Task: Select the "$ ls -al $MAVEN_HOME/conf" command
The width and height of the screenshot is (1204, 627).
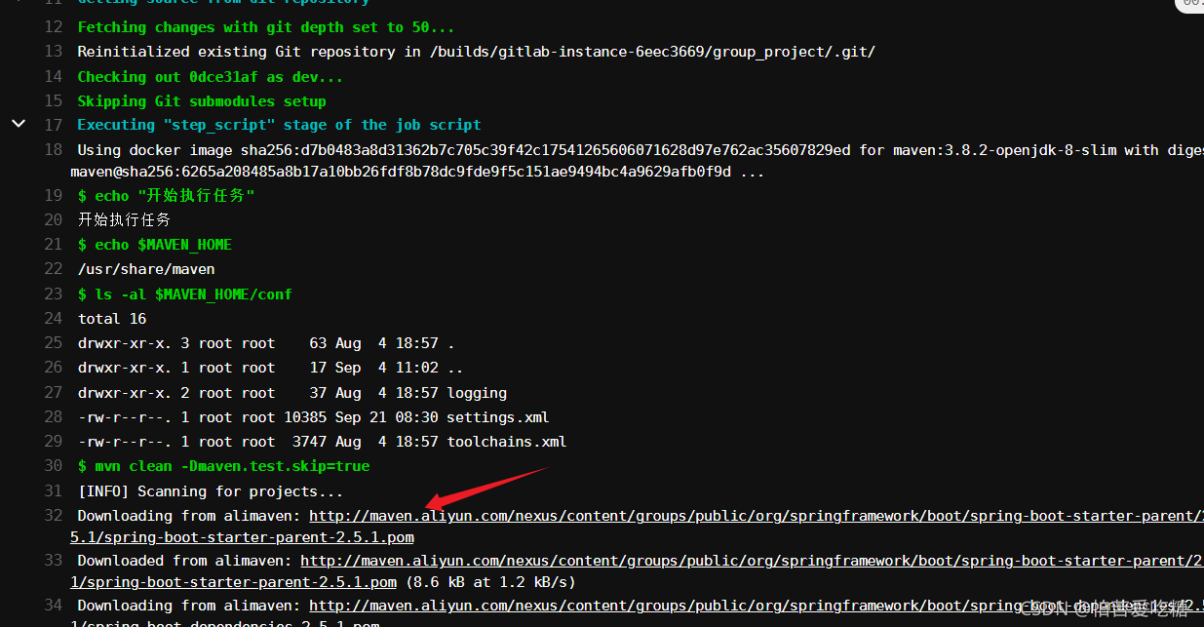Action: (x=185, y=294)
